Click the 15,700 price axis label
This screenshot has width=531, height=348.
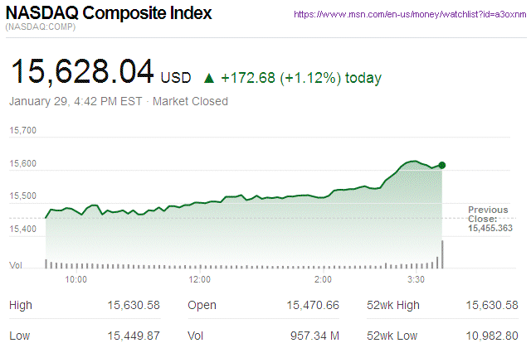coord(23,130)
